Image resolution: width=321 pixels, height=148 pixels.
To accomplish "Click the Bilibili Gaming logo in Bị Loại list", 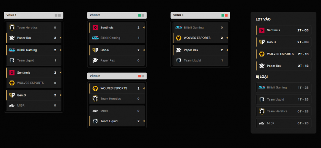I will [262, 87].
